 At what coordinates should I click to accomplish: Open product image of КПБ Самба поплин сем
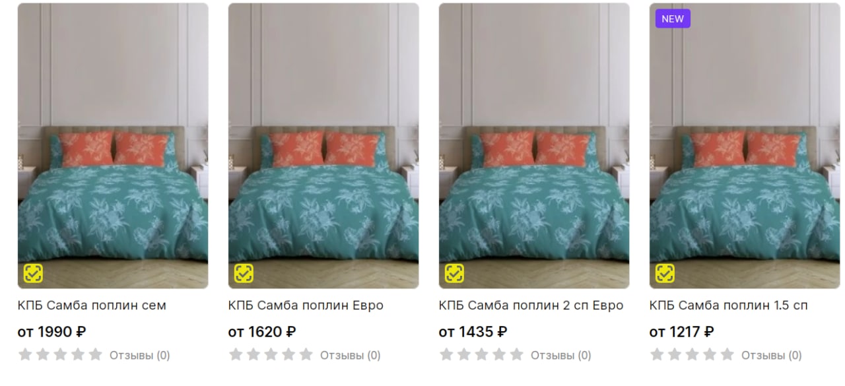113,146
